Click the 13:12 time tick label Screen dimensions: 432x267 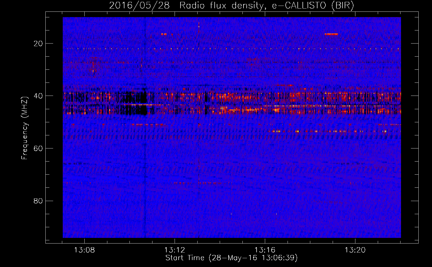[x=175, y=250]
